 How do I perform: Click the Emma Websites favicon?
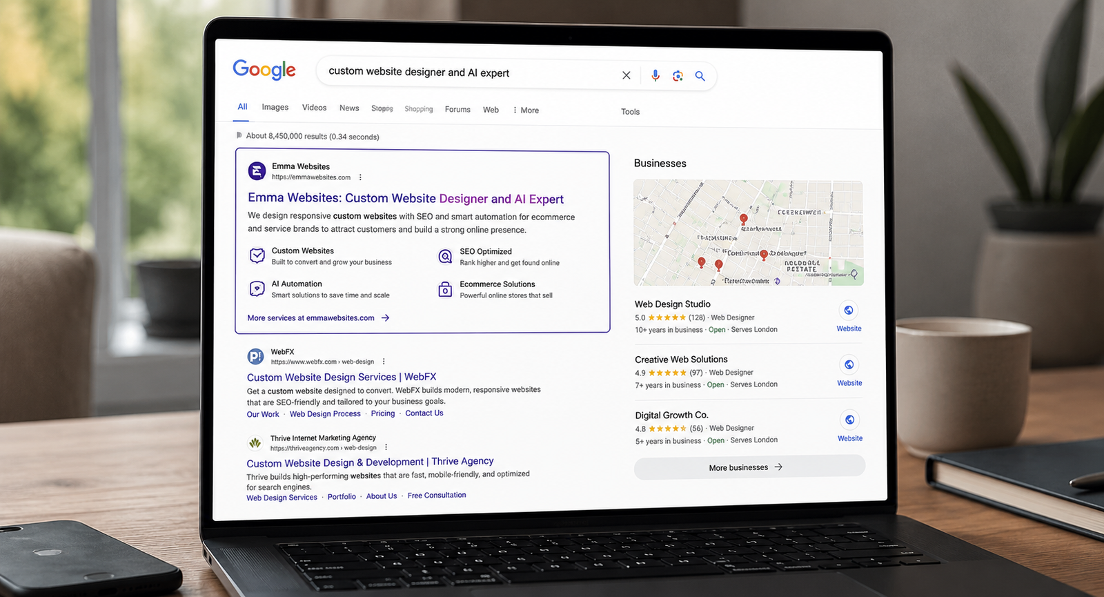(x=257, y=171)
